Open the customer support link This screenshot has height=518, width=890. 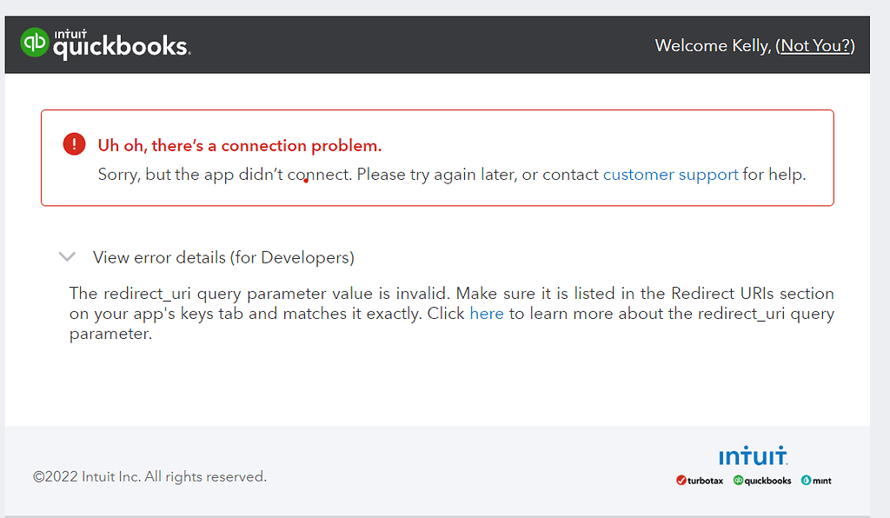[670, 174]
